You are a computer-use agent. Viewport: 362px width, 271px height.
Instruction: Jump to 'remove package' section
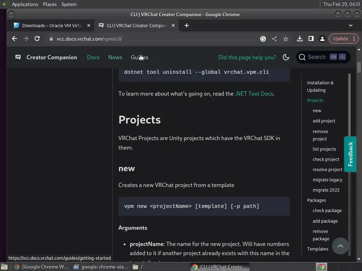click(x=321, y=235)
